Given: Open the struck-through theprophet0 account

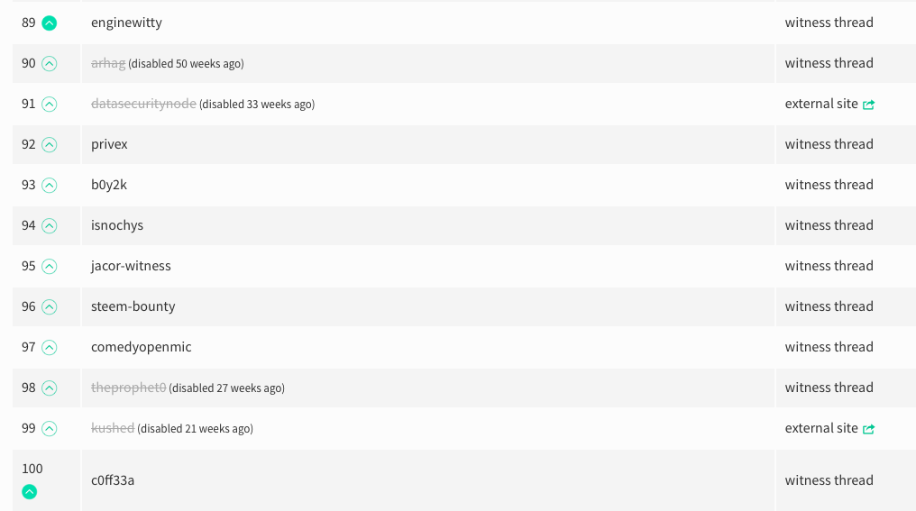Looking at the screenshot, I should coord(129,388).
